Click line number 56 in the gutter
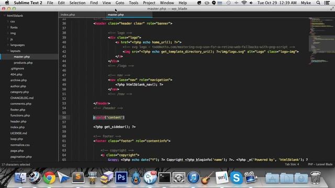335x188 pixels. 64,117
